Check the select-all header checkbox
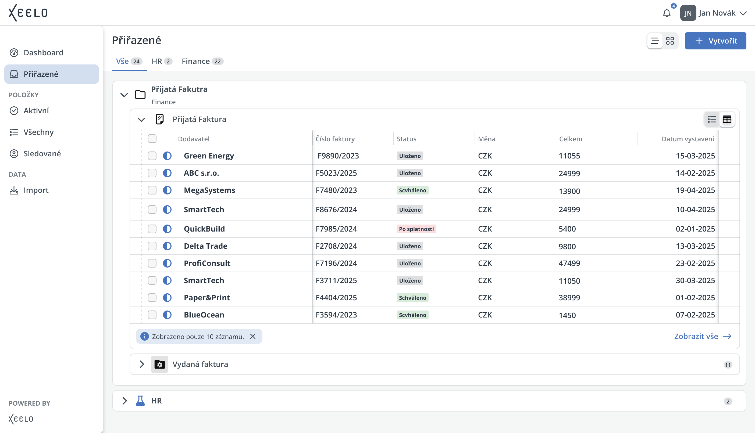755x433 pixels. point(152,139)
